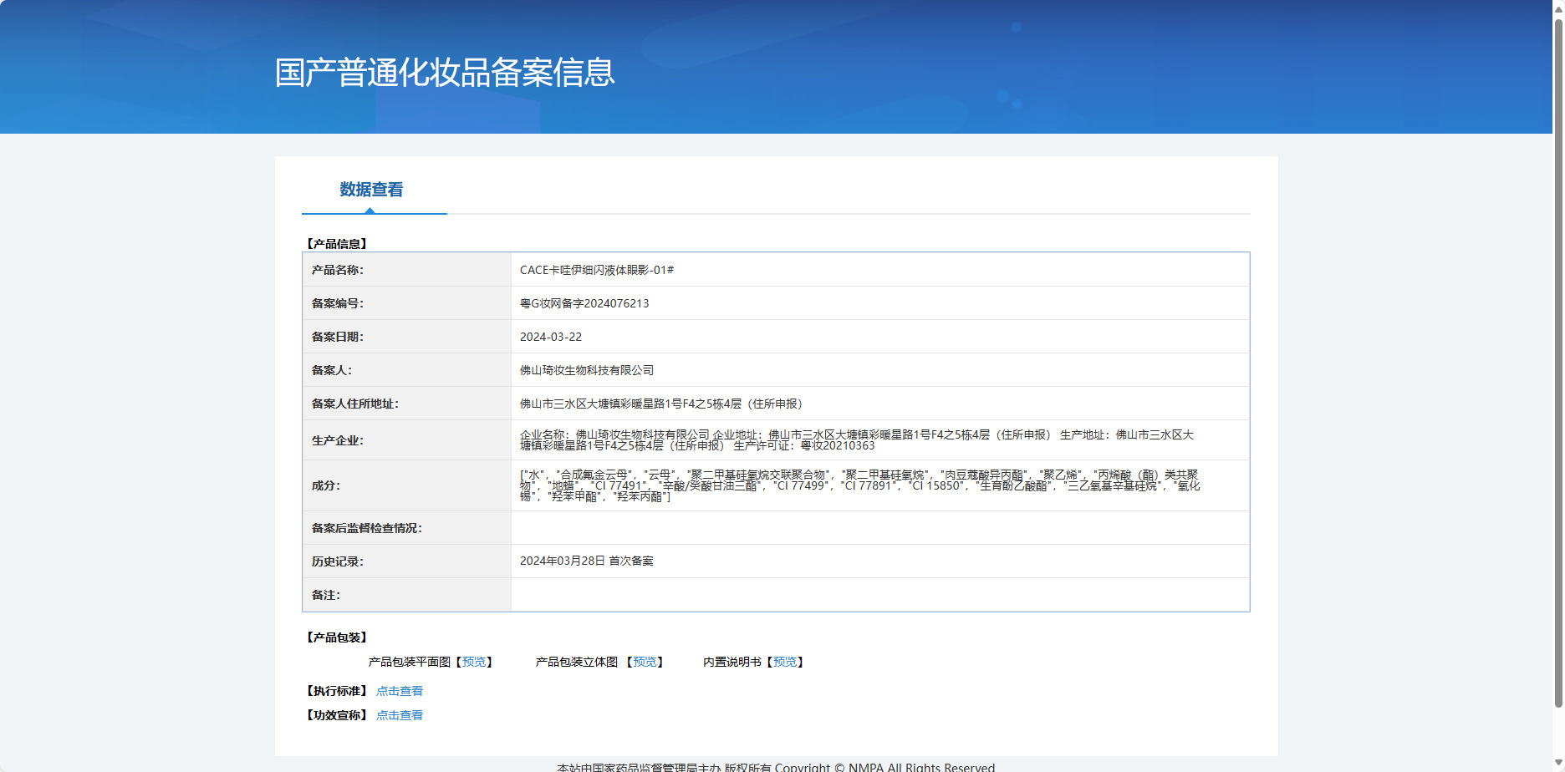
Task: Click 点击查看 next to 功效宣称
Action: point(400,715)
